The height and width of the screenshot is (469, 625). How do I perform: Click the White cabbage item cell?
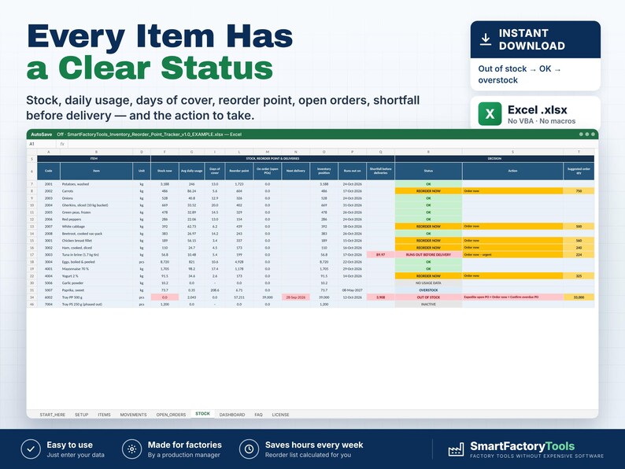coord(96,227)
